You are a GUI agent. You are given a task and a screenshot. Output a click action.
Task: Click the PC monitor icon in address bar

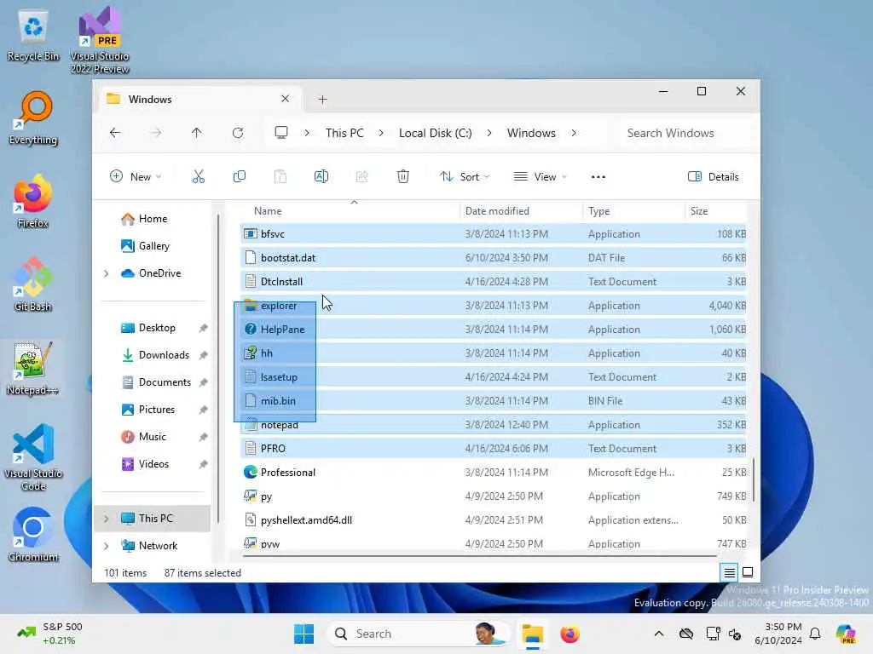point(281,133)
